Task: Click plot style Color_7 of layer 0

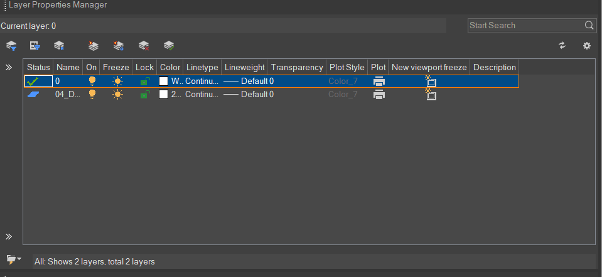Action: pyautogui.click(x=343, y=81)
